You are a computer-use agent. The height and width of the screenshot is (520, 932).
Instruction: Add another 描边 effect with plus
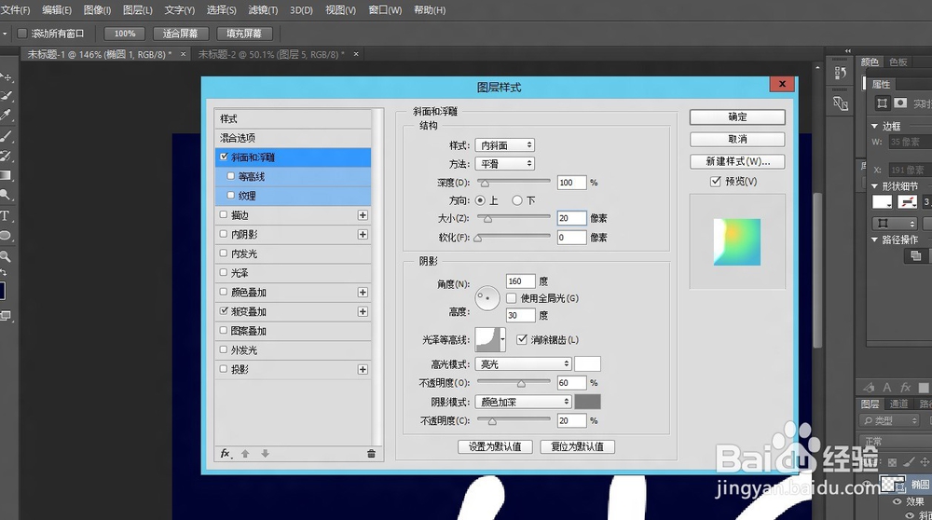coord(363,215)
